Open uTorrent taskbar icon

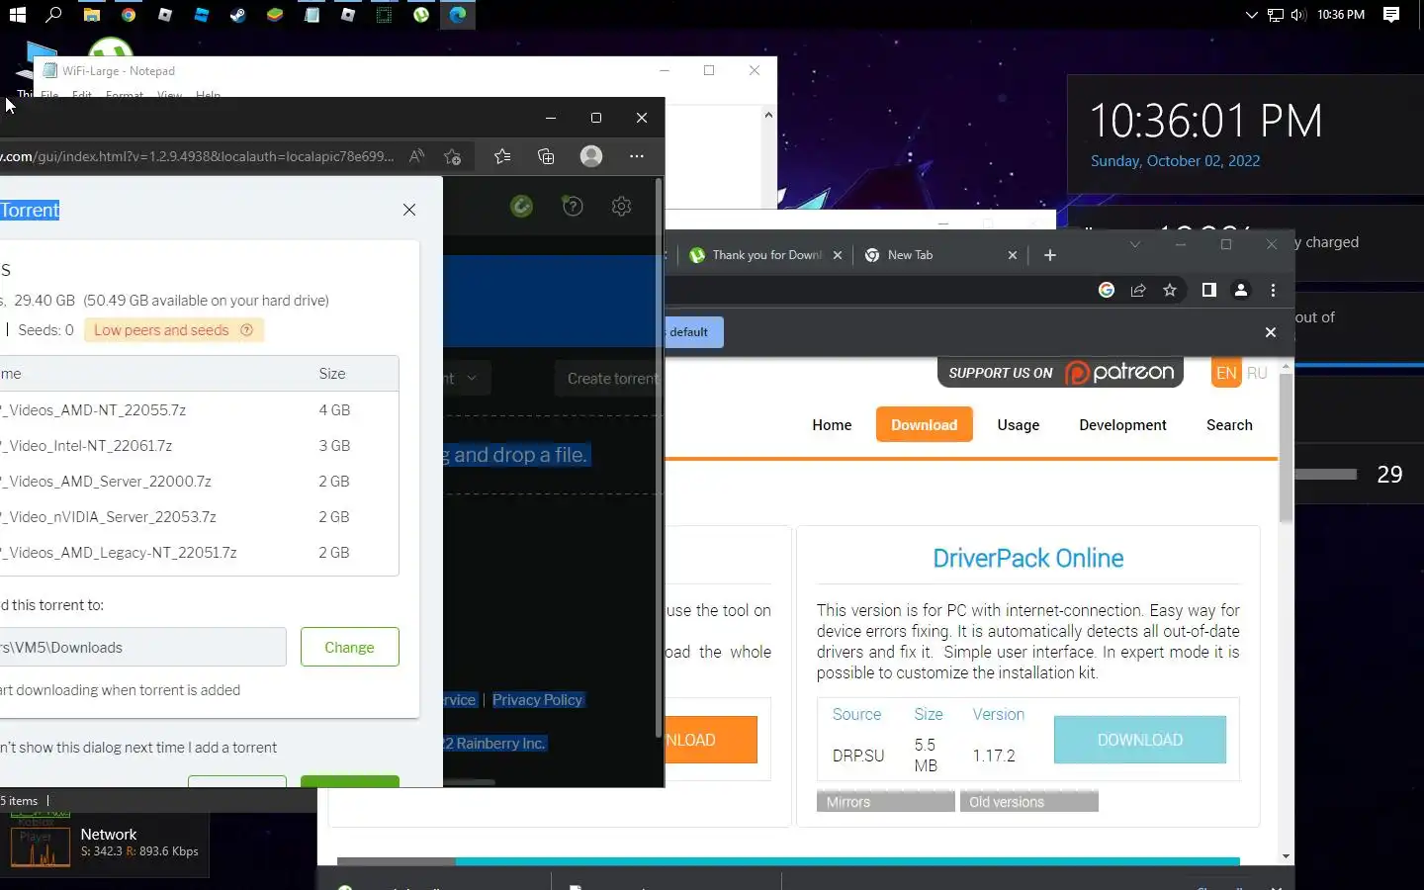click(x=421, y=15)
